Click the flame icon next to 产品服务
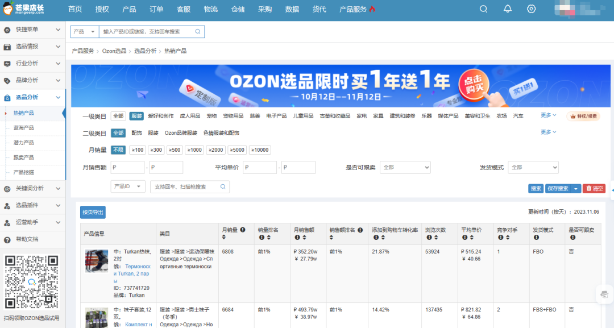 coord(372,9)
